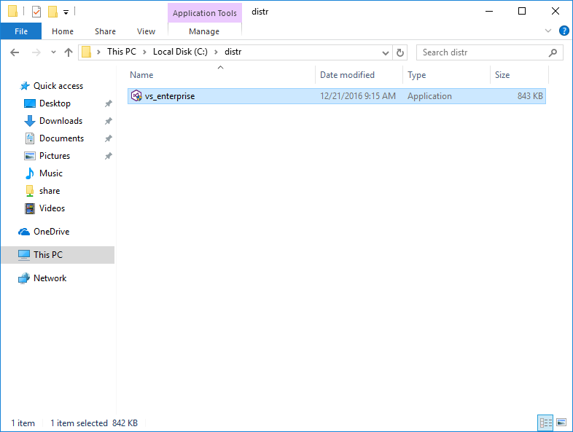
Task: Open OneDrive in the navigation pane
Action: [x=51, y=232]
